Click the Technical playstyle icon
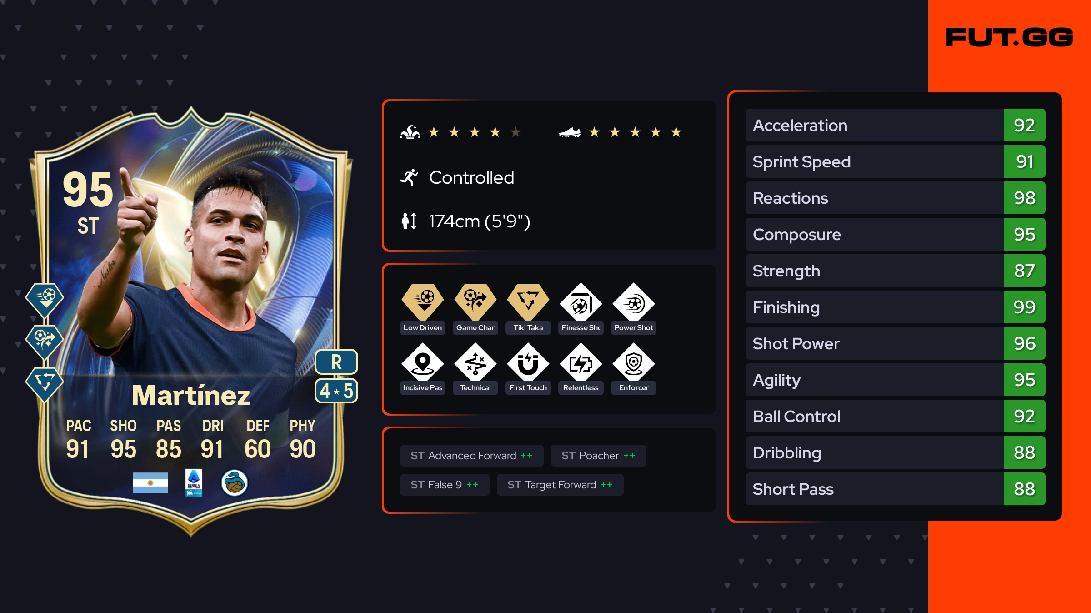 click(x=475, y=362)
